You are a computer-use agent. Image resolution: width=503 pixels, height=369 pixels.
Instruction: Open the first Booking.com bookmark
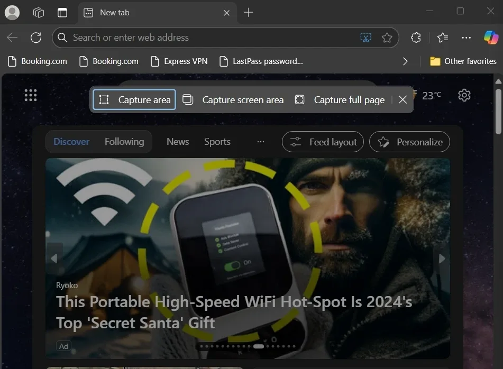(38, 61)
